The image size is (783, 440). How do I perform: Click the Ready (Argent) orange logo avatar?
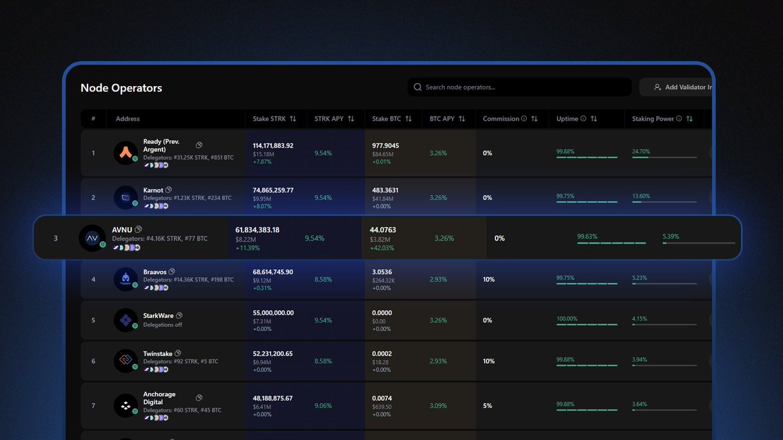pyautogui.click(x=125, y=153)
